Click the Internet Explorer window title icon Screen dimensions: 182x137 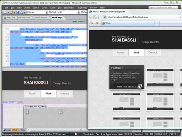coord(91,12)
